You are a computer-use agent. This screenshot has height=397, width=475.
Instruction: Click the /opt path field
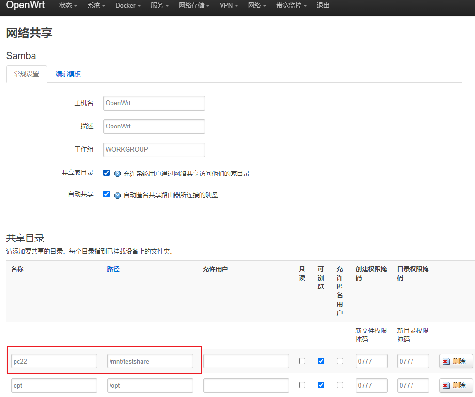click(x=150, y=385)
